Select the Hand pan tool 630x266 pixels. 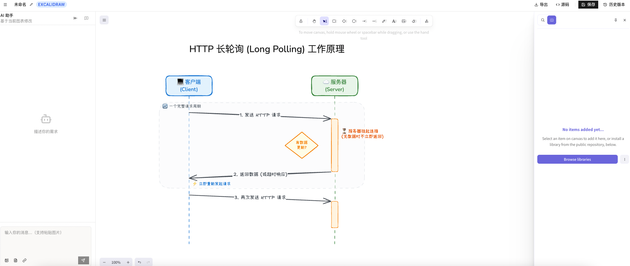pos(314,21)
